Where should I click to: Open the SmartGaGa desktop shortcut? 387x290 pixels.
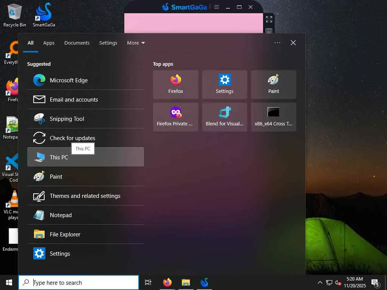44,15
